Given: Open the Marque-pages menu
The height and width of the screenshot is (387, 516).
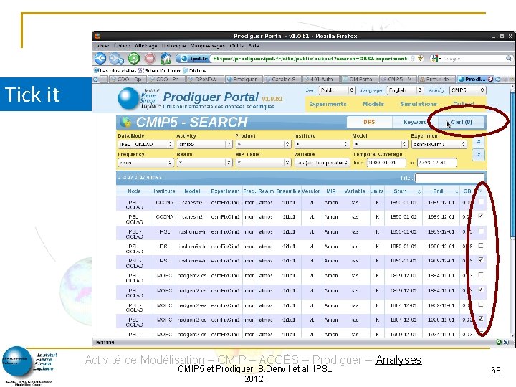Looking at the screenshot, I should (x=207, y=46).
